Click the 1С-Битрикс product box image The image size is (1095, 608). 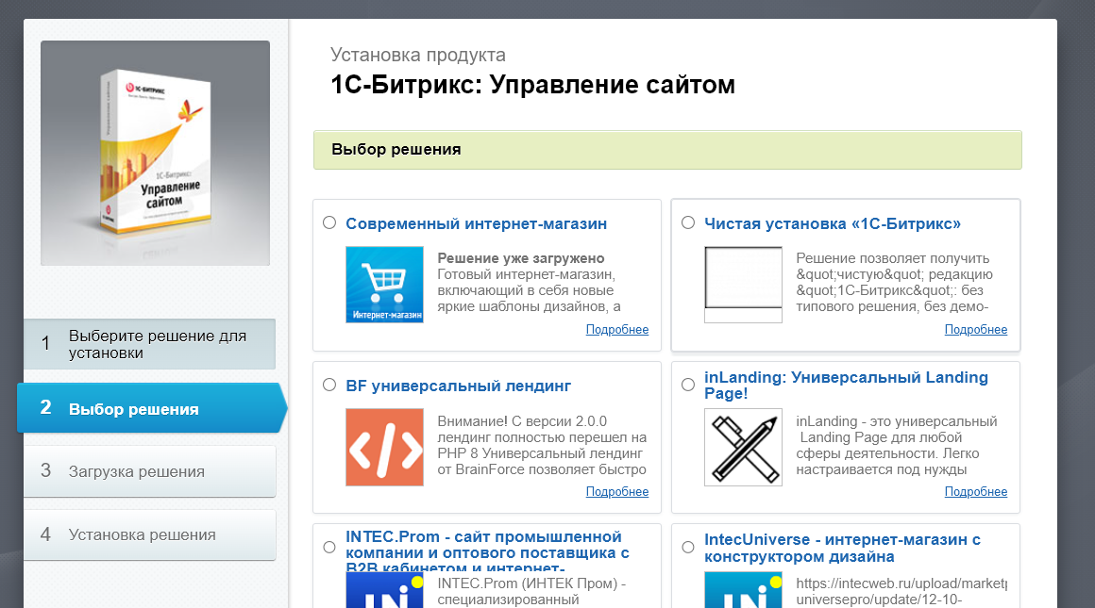click(x=155, y=153)
